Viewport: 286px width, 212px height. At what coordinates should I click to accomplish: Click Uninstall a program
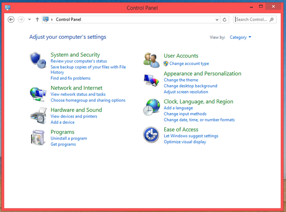point(69,139)
